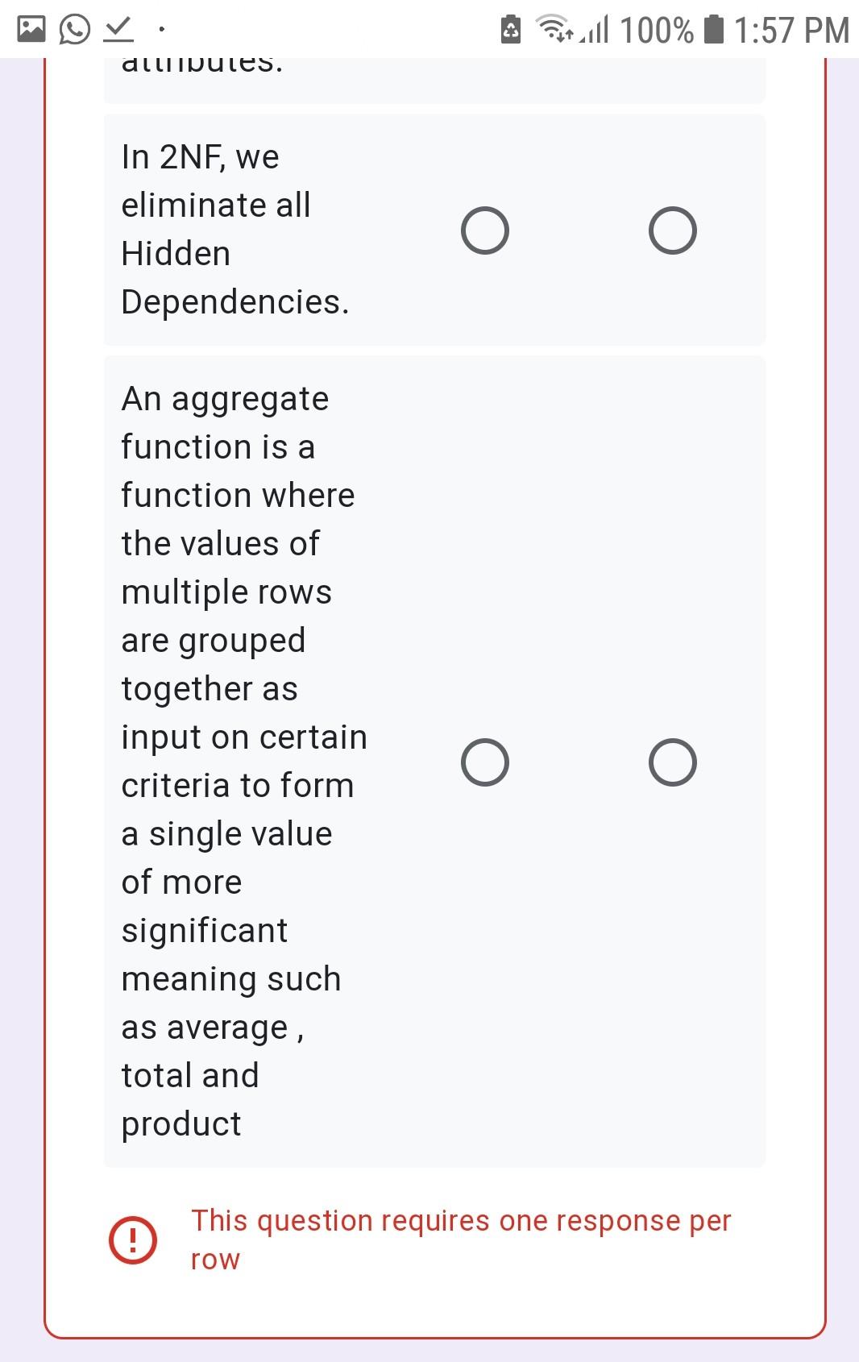Screen dimensions: 859x1362
Task: Tap the cellular signal bars icon
Action: [x=595, y=30]
